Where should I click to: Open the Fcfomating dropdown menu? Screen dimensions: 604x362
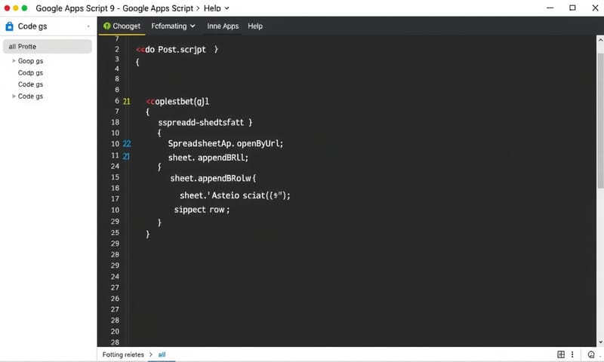point(173,26)
